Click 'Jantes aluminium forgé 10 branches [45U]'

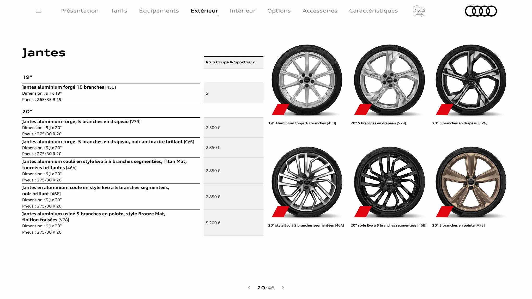(69, 87)
